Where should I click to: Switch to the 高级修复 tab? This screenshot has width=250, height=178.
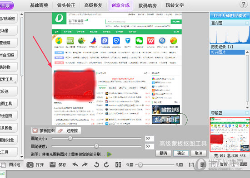tap(93, 5)
